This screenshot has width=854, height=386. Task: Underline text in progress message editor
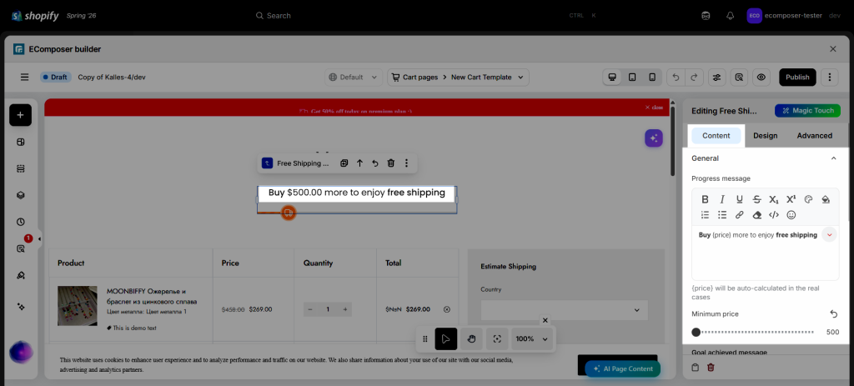tap(739, 199)
